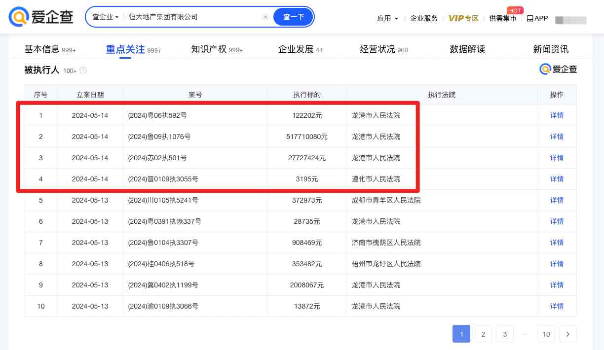604x350 pixels.
Task: Select case number (2024)鲁09执1076号
Action: tap(159, 137)
